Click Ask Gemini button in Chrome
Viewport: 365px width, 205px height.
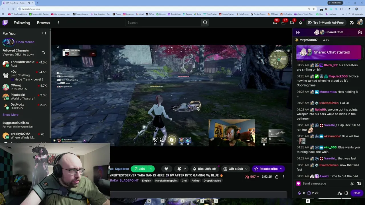(x=335, y=3)
